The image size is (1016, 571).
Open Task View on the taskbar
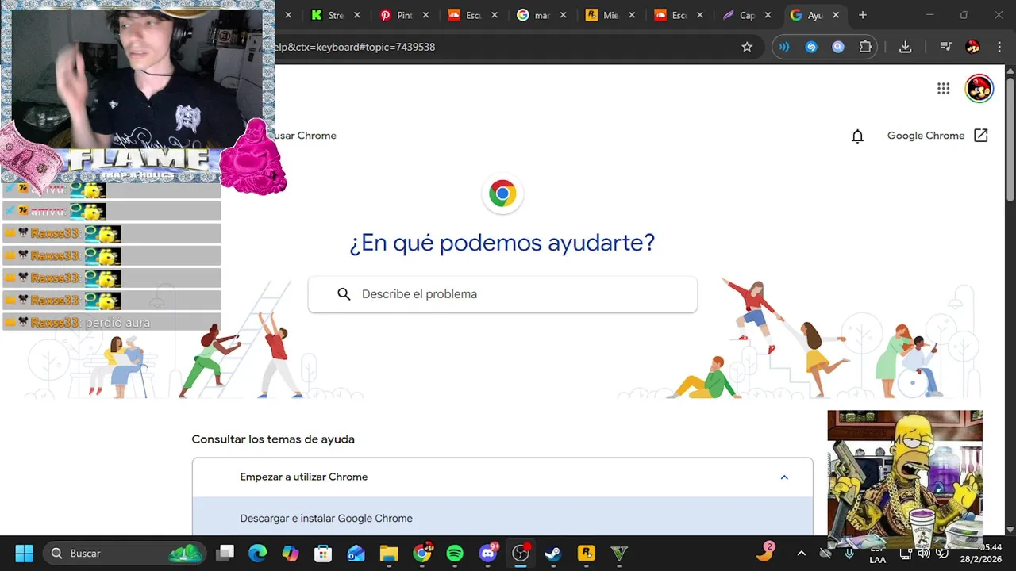coord(226,553)
